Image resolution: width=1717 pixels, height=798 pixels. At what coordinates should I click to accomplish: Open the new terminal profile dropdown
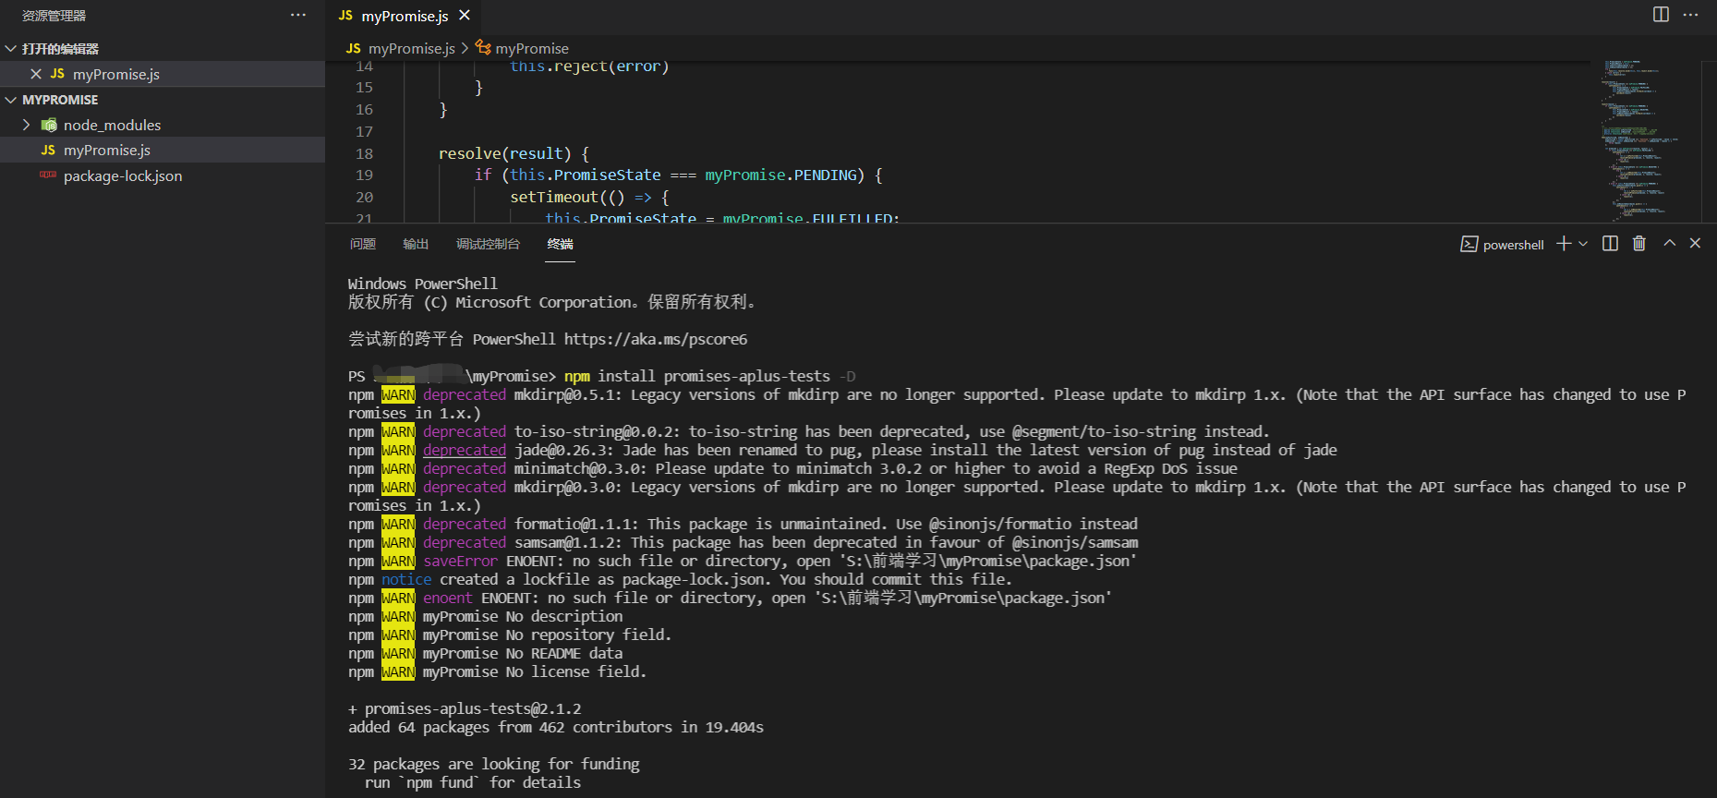point(1583,244)
